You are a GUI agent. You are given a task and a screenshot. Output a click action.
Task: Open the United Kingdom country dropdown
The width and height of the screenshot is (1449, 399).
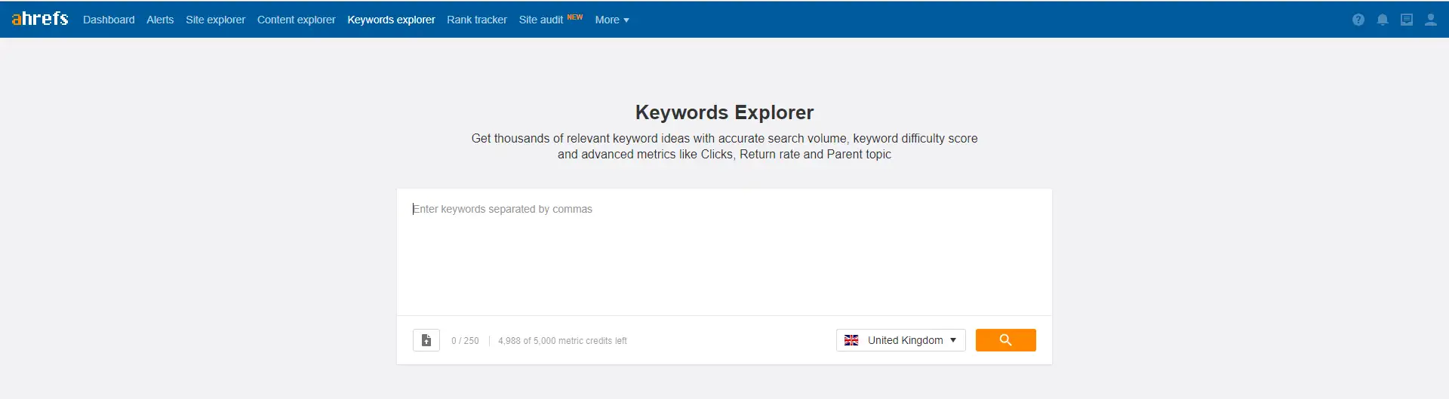coord(901,340)
